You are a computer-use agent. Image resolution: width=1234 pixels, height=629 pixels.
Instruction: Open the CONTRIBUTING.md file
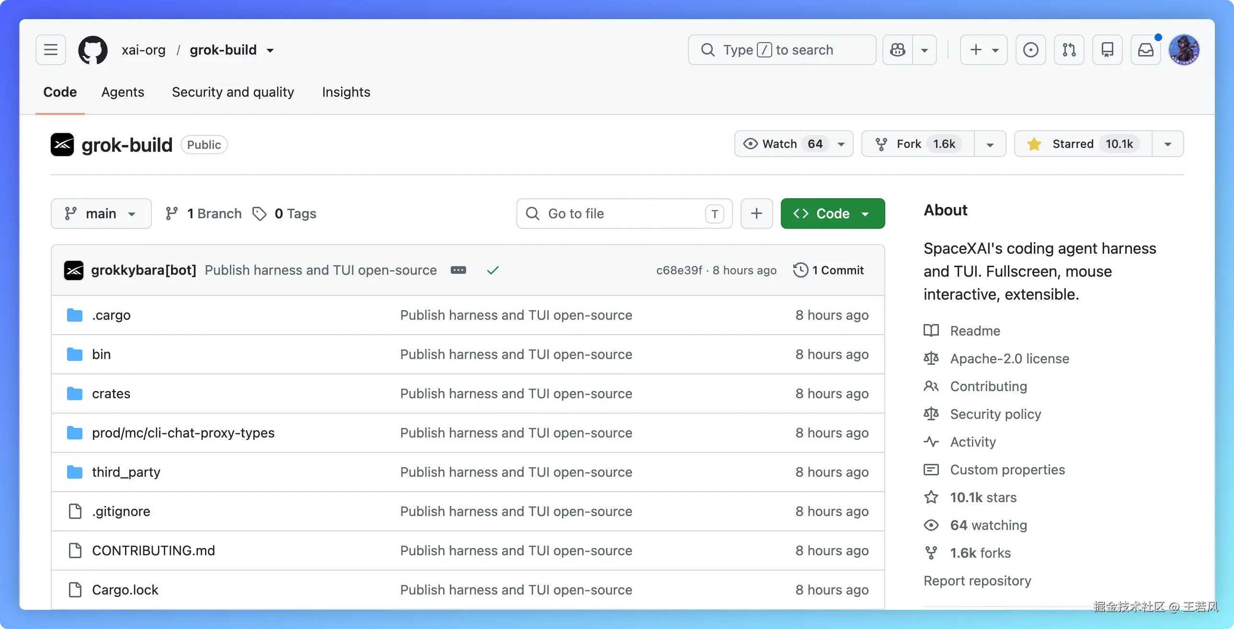(153, 550)
